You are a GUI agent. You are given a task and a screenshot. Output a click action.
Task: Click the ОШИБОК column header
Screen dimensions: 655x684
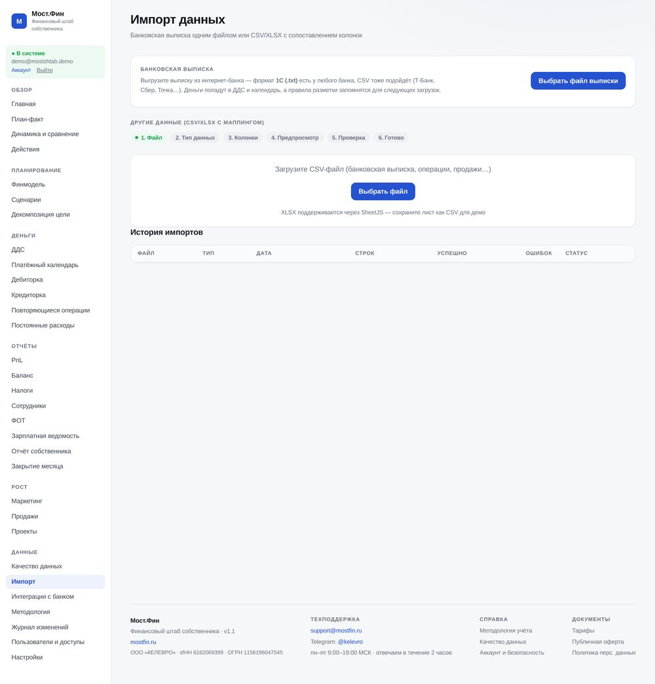[538, 253]
